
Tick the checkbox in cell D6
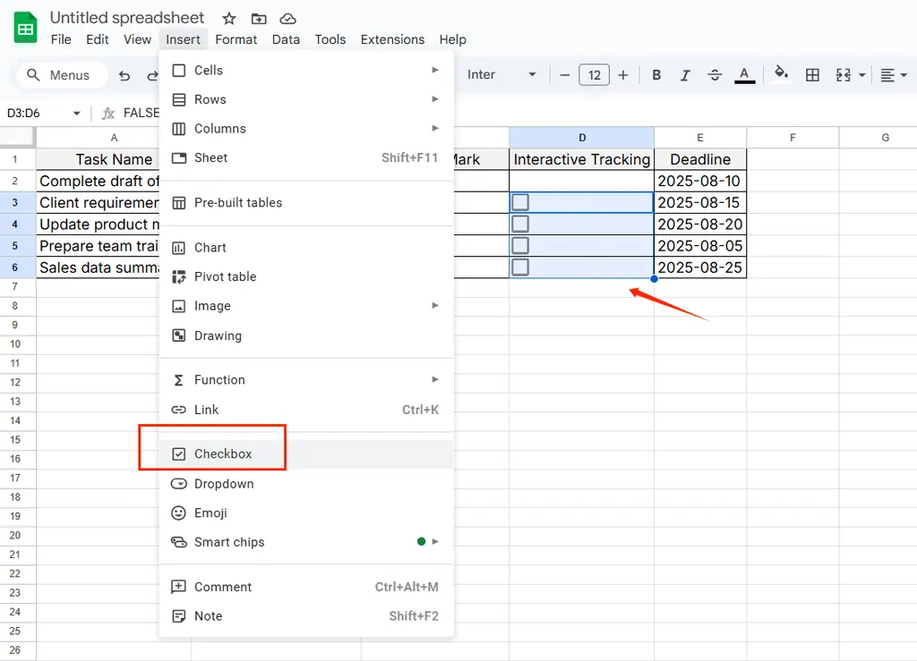click(x=520, y=267)
